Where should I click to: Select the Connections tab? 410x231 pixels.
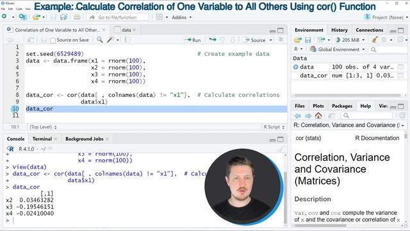point(369,30)
